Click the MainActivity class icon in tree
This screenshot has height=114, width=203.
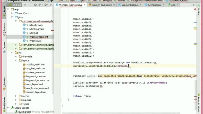(24, 25)
